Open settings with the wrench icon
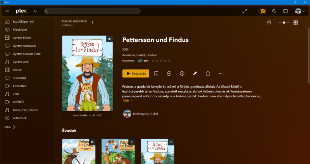The width and height of the screenshot is (310, 164). [274, 11]
